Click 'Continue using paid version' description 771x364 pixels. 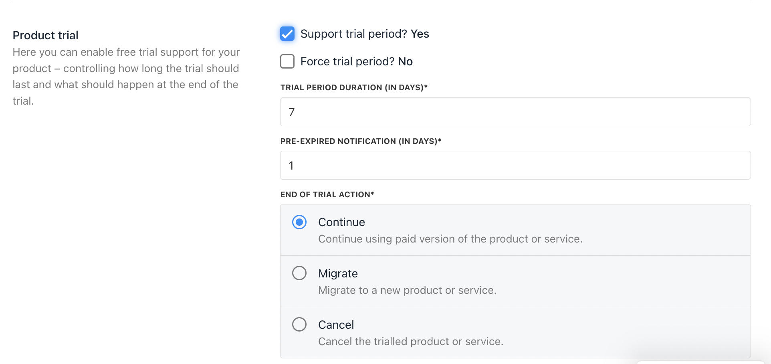450,239
